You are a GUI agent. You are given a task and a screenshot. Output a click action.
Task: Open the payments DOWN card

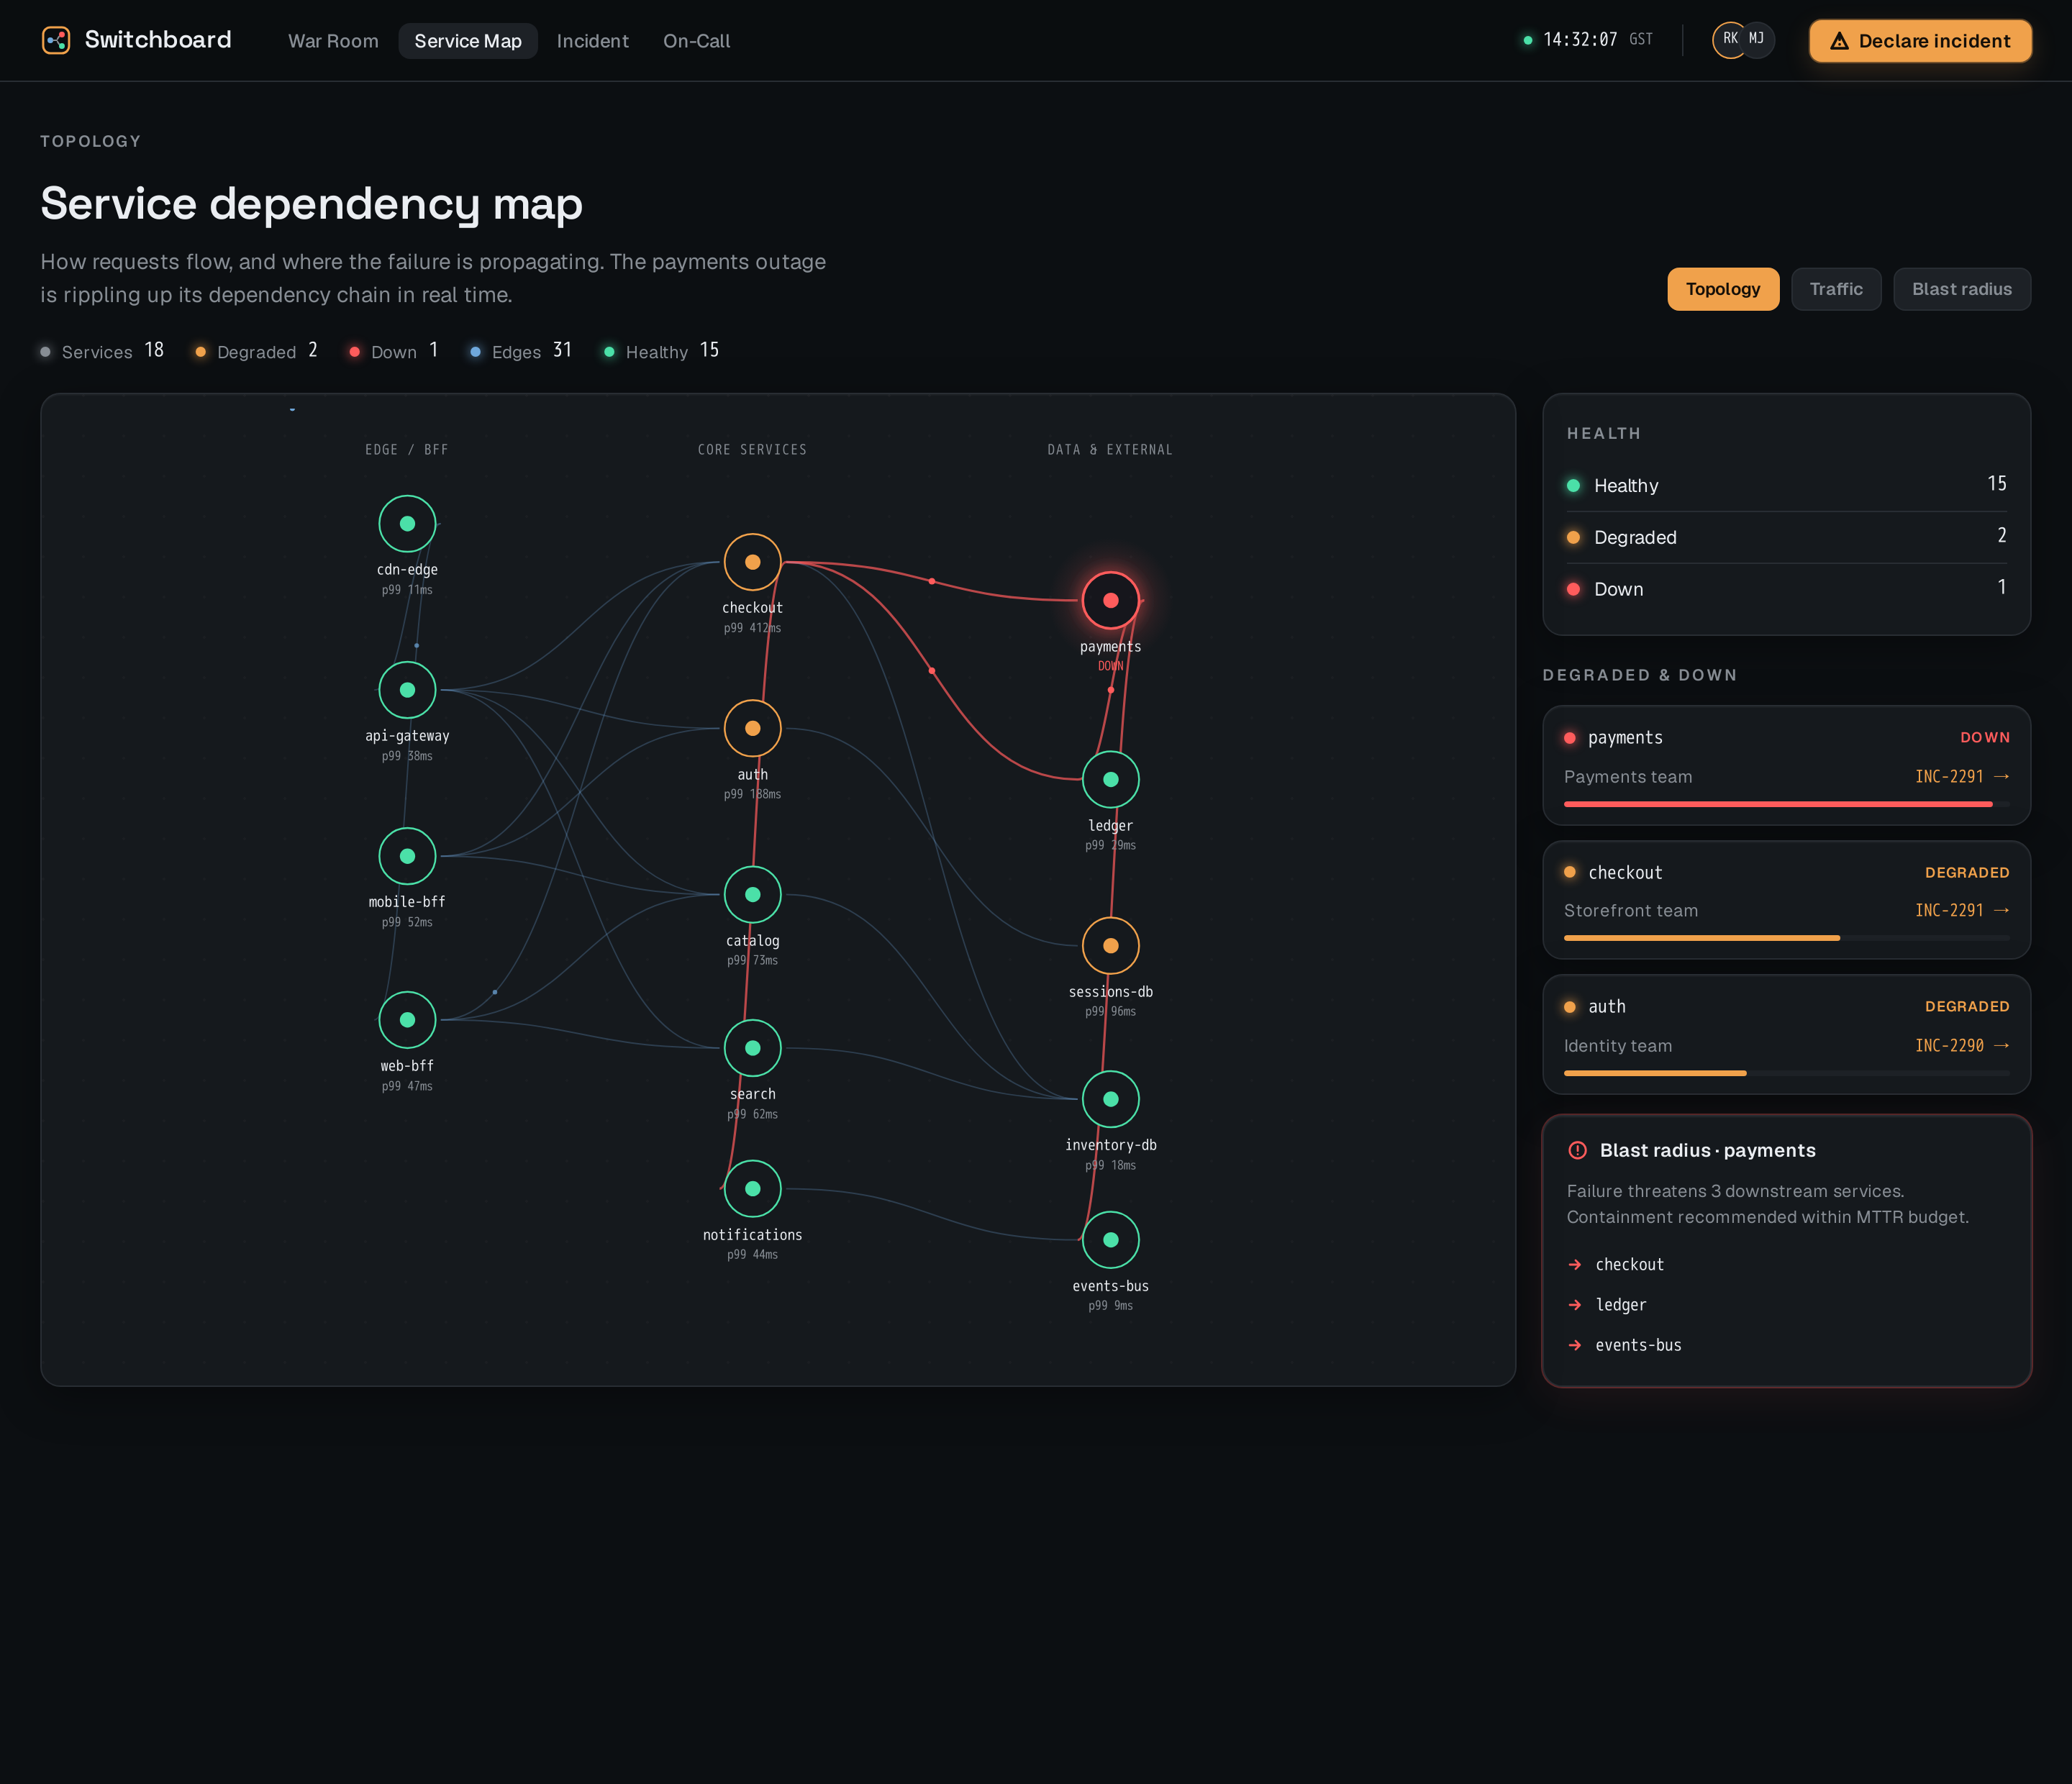(1786, 765)
